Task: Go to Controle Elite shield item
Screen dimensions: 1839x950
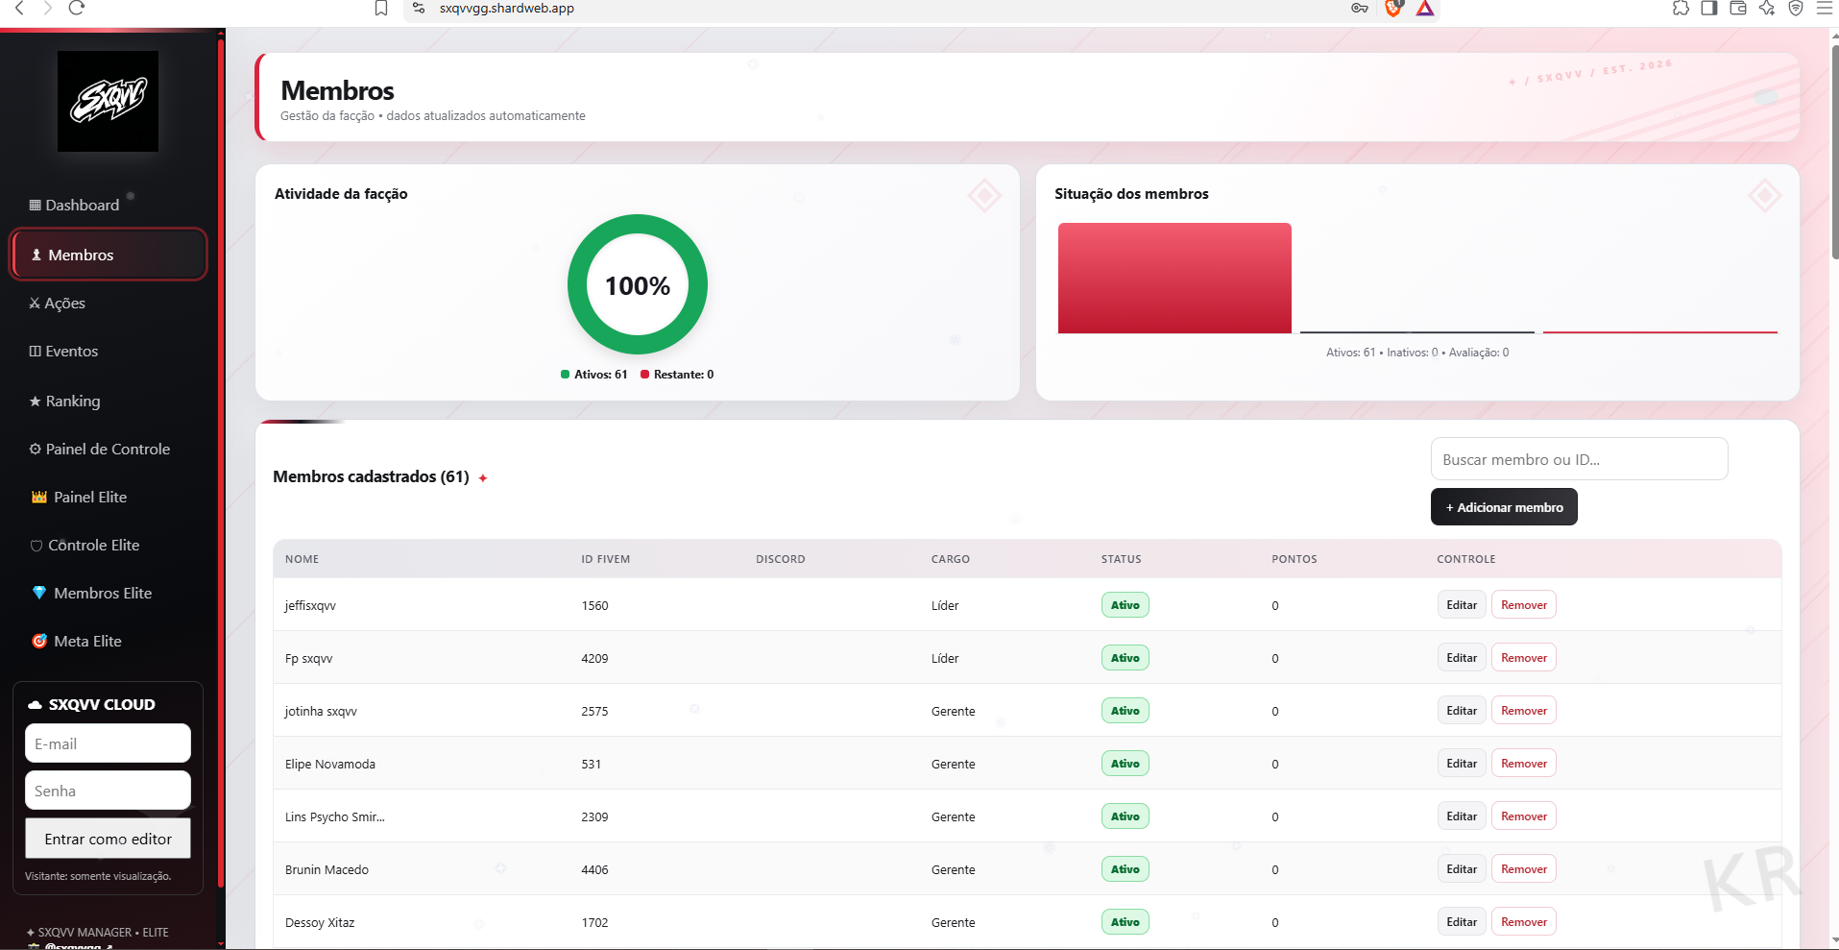Action: (x=85, y=545)
